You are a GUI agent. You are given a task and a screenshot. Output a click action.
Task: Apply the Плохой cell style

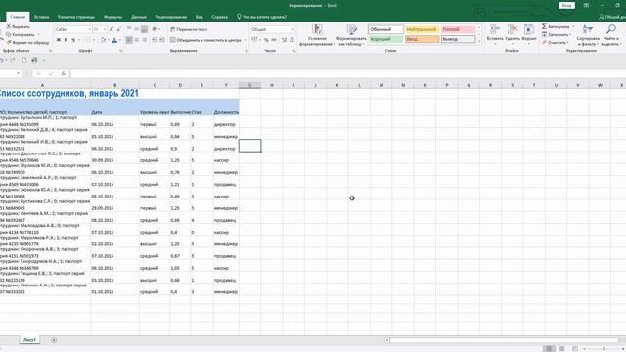tap(458, 29)
